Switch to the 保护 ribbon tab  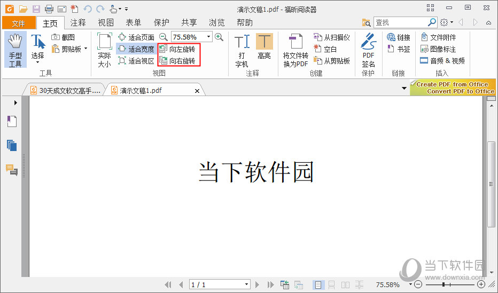(161, 22)
